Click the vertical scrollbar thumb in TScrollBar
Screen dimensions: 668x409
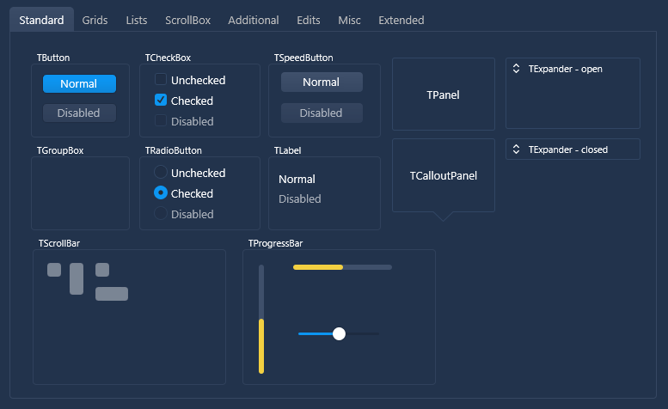pyautogui.click(x=77, y=278)
